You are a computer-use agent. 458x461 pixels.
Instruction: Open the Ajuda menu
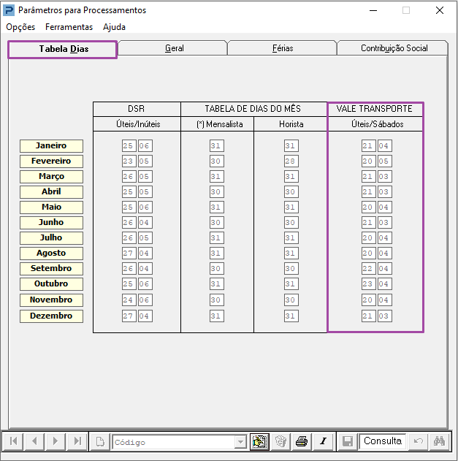115,27
